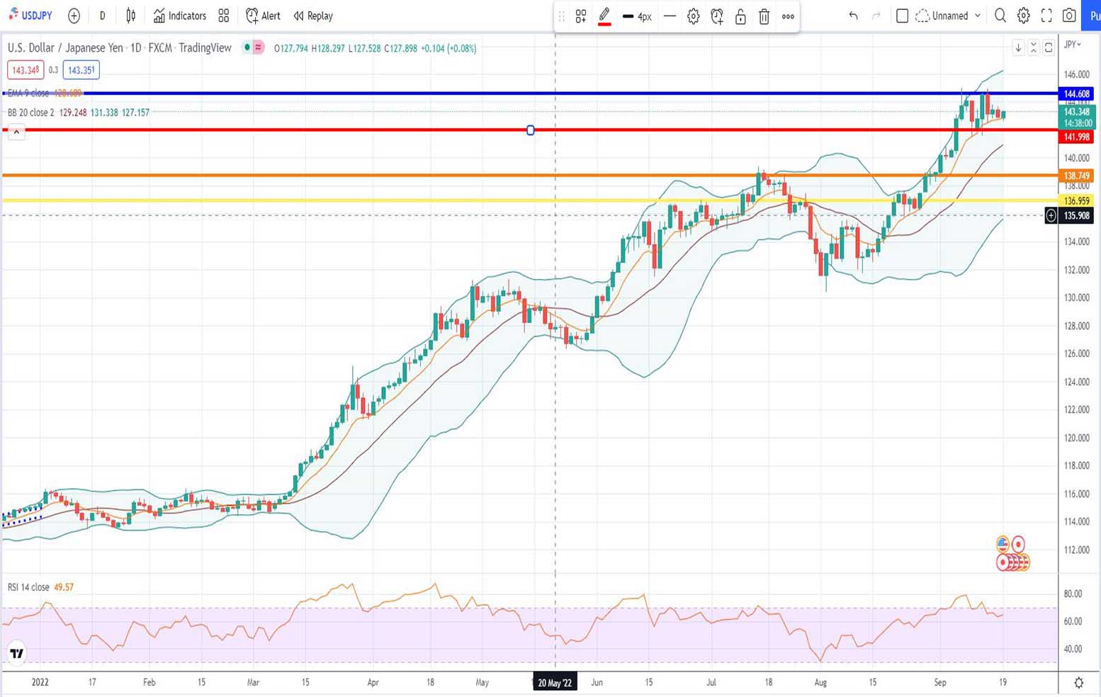Add alert on the selected drawing
Viewport: 1101px width, 697px height.
pyautogui.click(x=717, y=16)
